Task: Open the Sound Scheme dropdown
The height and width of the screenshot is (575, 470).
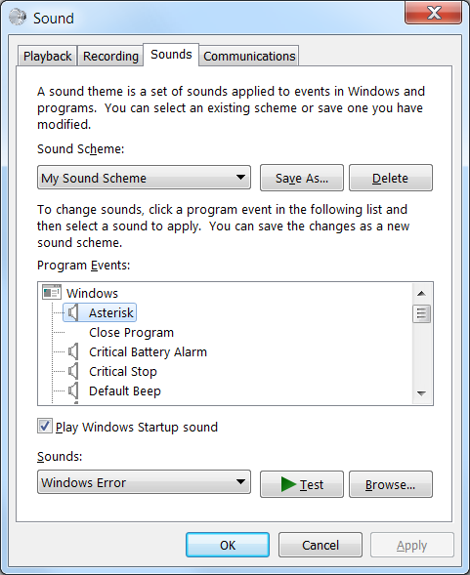Action: click(144, 178)
